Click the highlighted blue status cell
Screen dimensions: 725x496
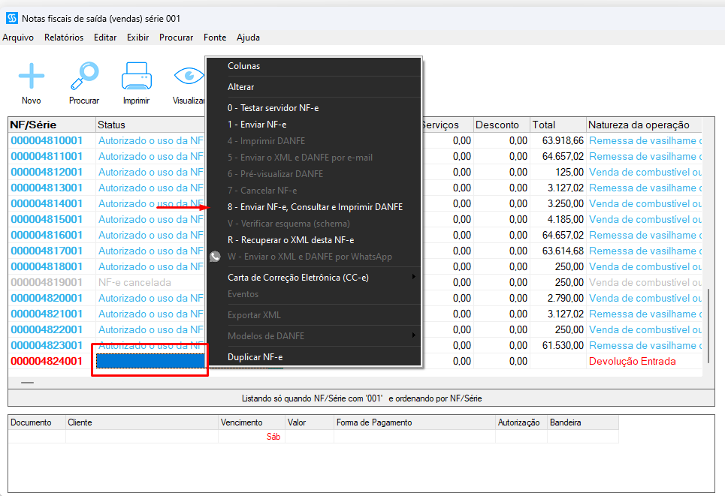coord(150,361)
